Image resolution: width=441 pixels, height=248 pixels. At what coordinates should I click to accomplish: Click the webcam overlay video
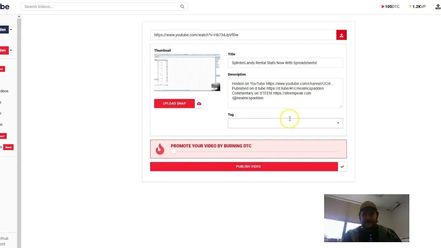click(367, 218)
